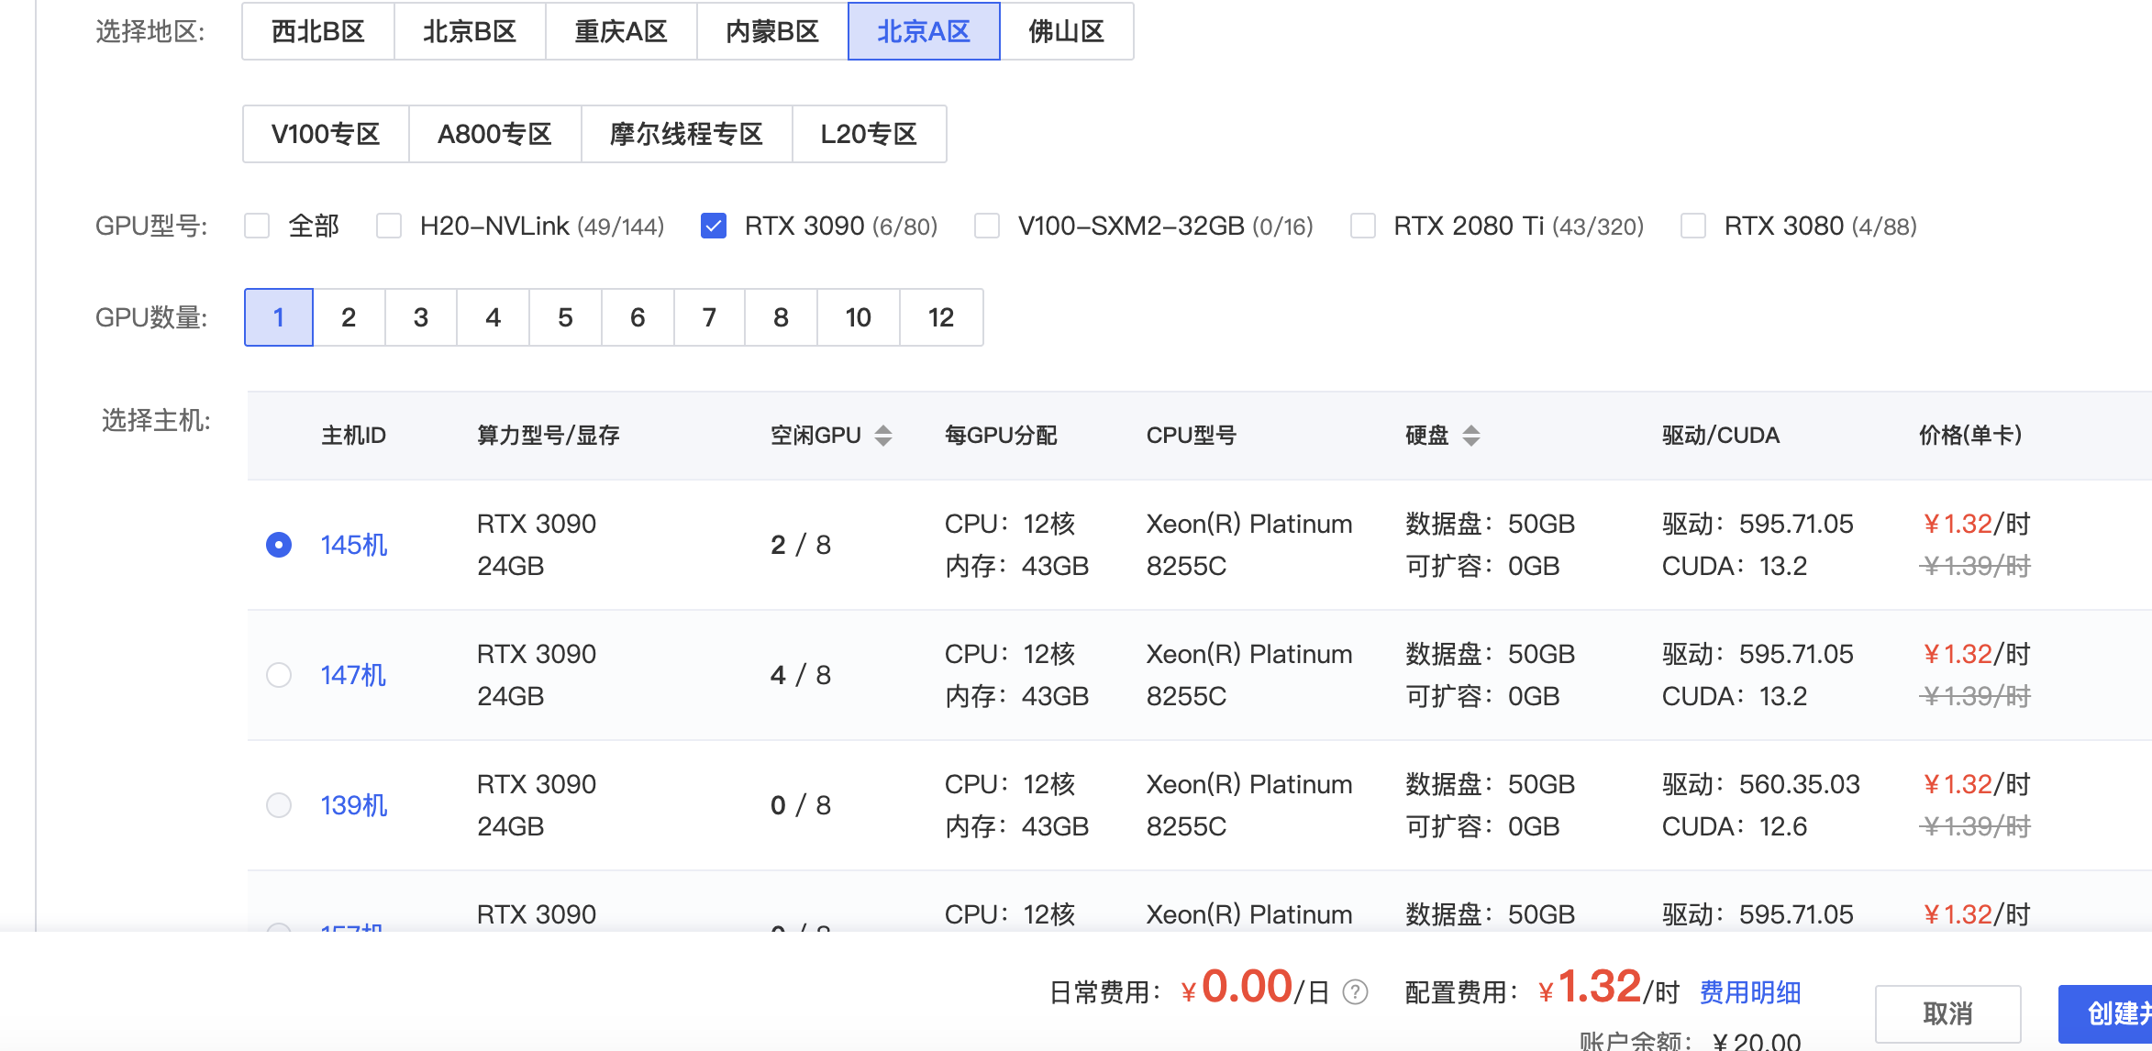Viewport: 2152px width, 1051px height.
Task: Open the 145机 host link
Action: click(354, 545)
